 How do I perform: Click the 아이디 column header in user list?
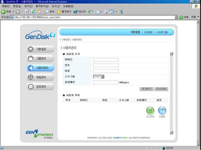[83, 100]
